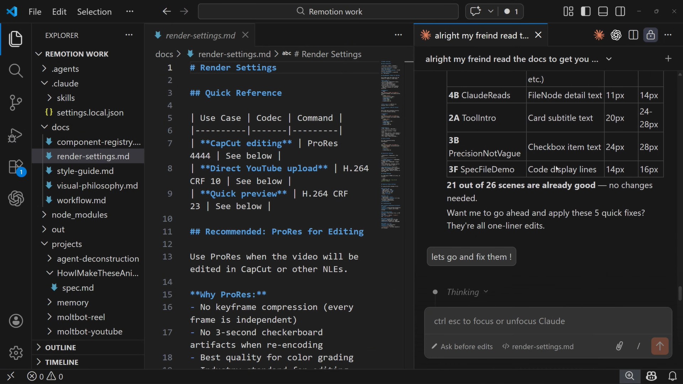Open the Explorer view in activity bar

tap(16, 39)
